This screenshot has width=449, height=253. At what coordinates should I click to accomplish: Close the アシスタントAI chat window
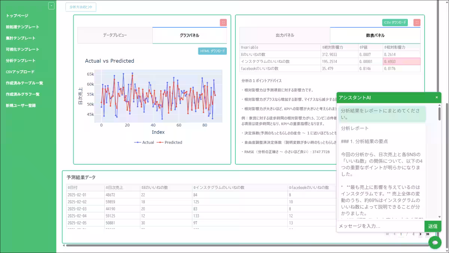[436, 97]
